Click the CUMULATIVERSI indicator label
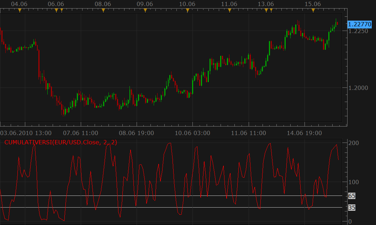 pos(61,142)
